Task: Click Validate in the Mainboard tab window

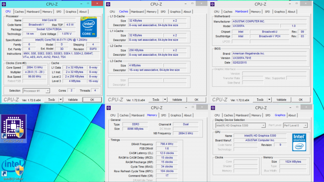Action: coord(281,100)
